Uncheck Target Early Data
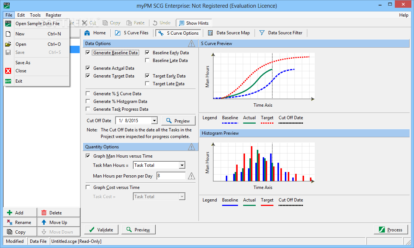Screen dimensions: 414x248 (x=147, y=76)
